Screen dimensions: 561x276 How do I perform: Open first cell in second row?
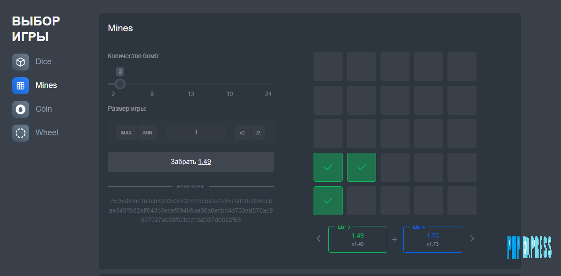tap(328, 100)
